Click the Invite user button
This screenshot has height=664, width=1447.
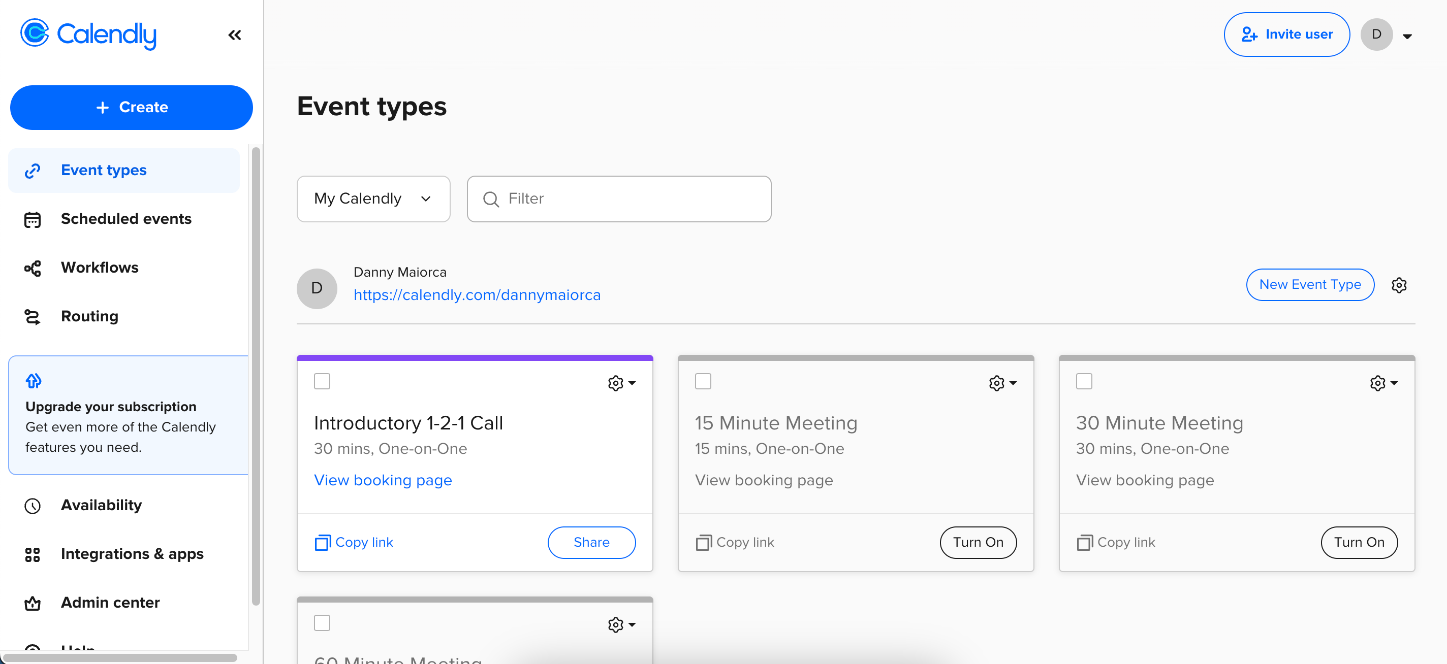[x=1286, y=34]
